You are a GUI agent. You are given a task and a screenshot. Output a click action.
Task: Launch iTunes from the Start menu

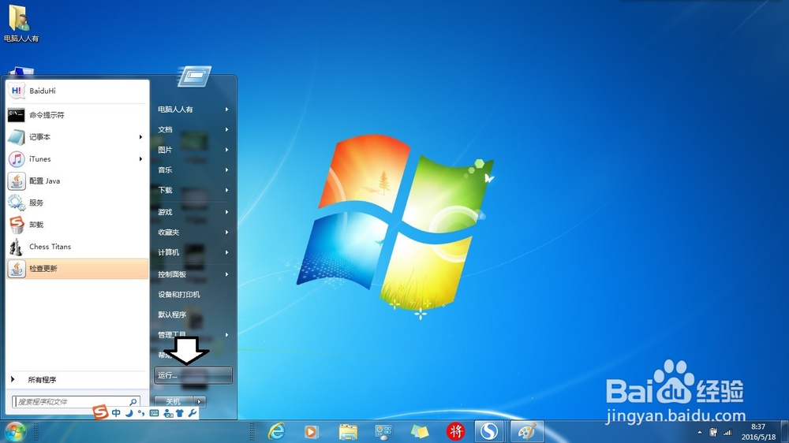77,159
